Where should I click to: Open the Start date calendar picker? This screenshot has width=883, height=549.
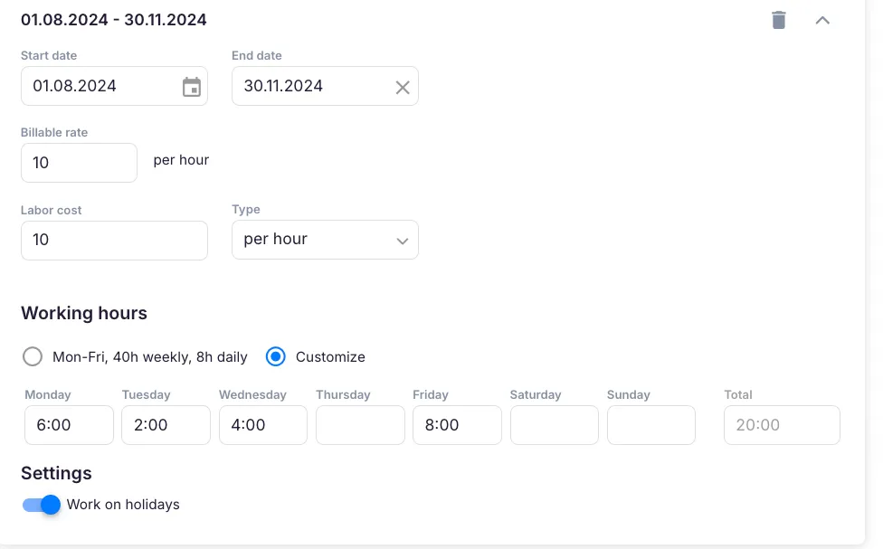click(x=192, y=87)
